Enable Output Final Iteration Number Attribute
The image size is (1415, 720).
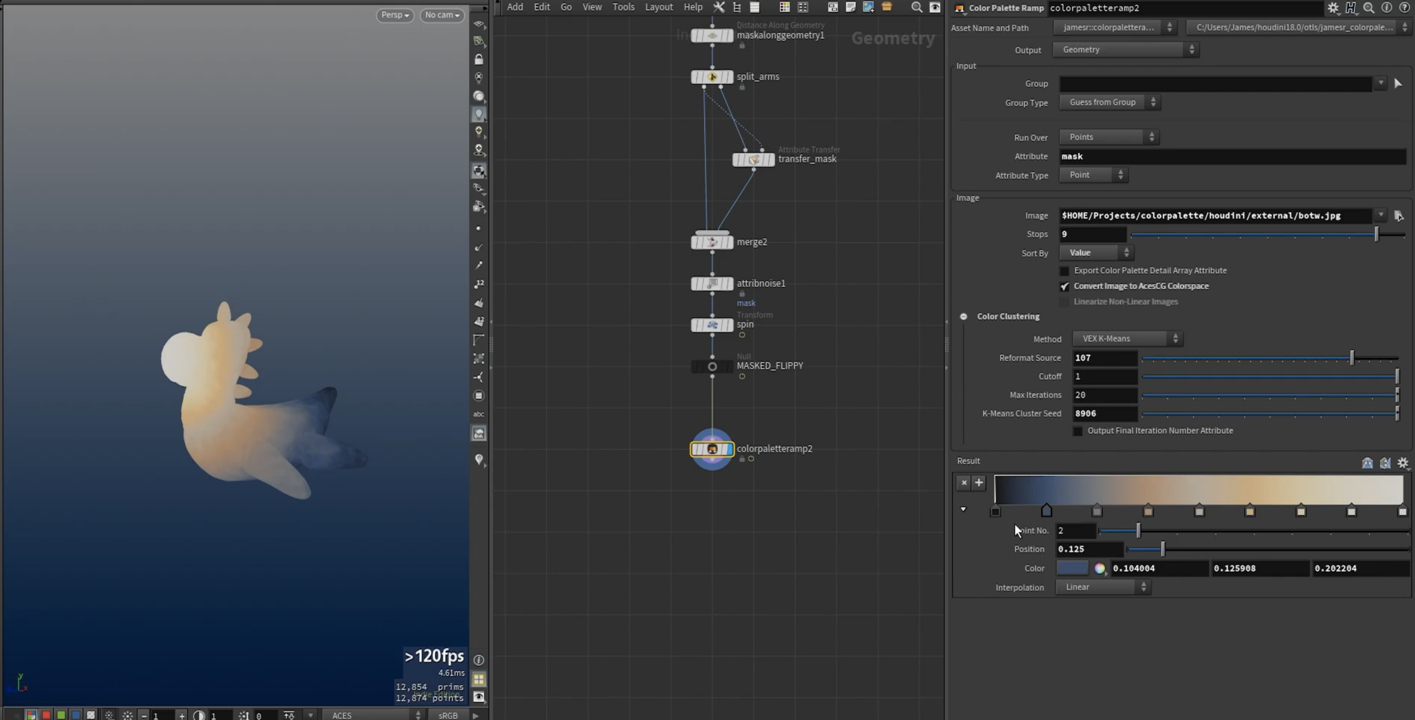[x=1078, y=431]
